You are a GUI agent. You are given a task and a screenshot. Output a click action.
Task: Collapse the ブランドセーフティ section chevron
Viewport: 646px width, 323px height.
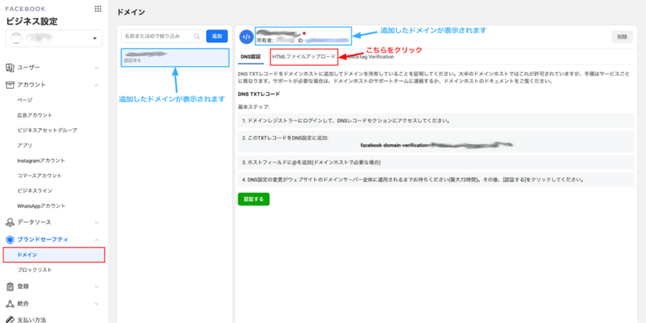[x=97, y=239]
